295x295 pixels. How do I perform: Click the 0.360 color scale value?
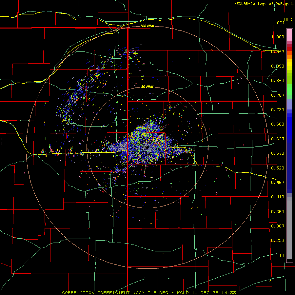coord(278,212)
